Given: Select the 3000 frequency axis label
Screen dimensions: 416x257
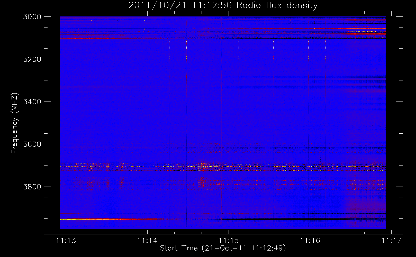Looking at the screenshot, I should pyautogui.click(x=32, y=17).
